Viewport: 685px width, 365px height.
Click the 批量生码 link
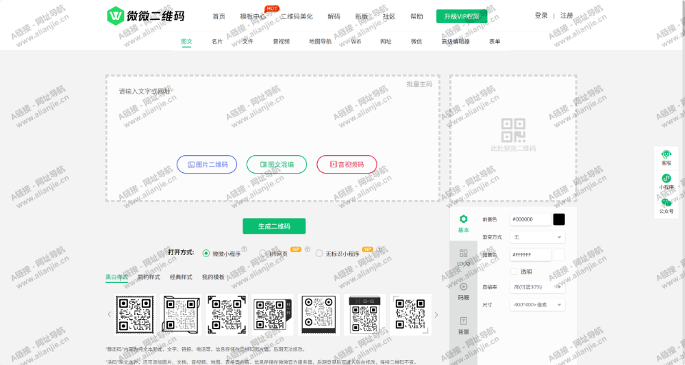[x=419, y=84]
